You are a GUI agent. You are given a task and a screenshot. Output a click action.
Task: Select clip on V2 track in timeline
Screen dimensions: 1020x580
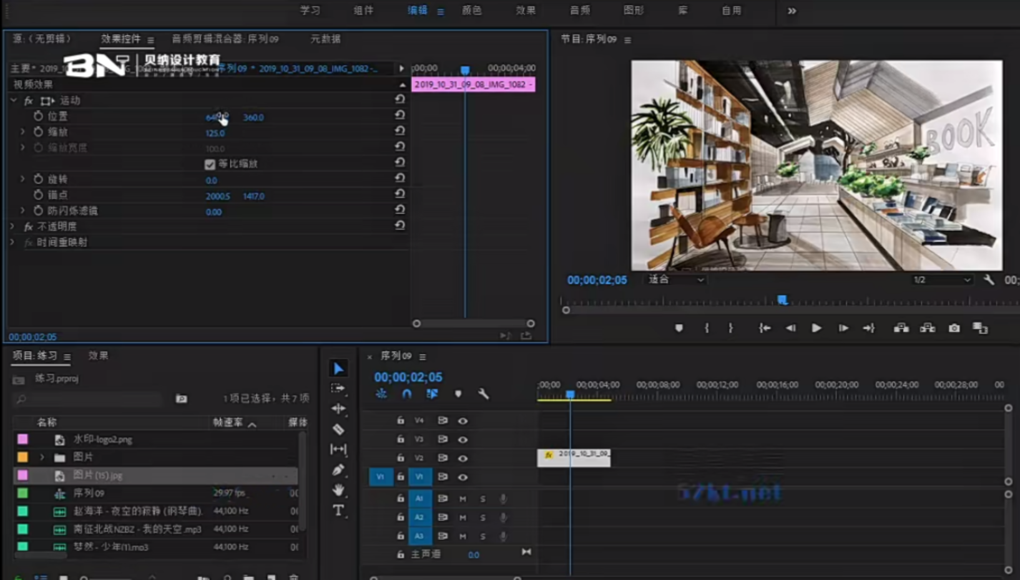tap(574, 458)
